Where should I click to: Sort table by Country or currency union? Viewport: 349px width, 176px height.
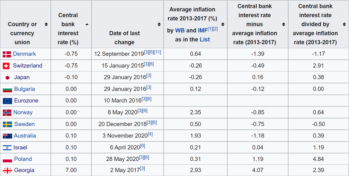[46, 25]
